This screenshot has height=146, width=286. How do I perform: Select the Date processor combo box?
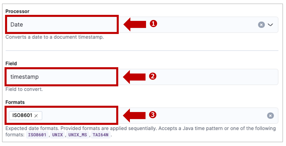(x=142, y=25)
